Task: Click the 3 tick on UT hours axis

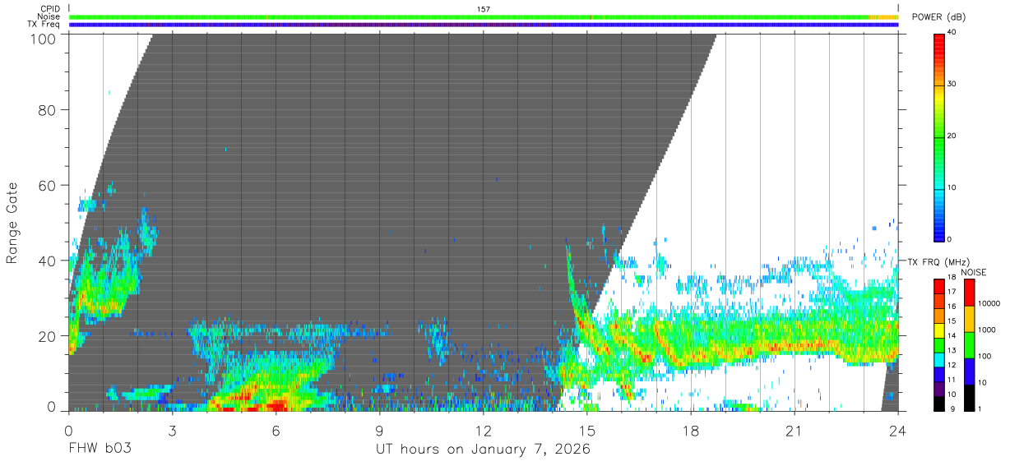Action: click(173, 431)
